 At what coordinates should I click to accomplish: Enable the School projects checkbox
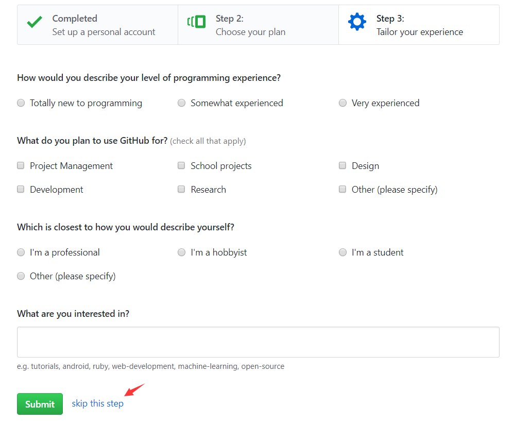[x=181, y=166]
